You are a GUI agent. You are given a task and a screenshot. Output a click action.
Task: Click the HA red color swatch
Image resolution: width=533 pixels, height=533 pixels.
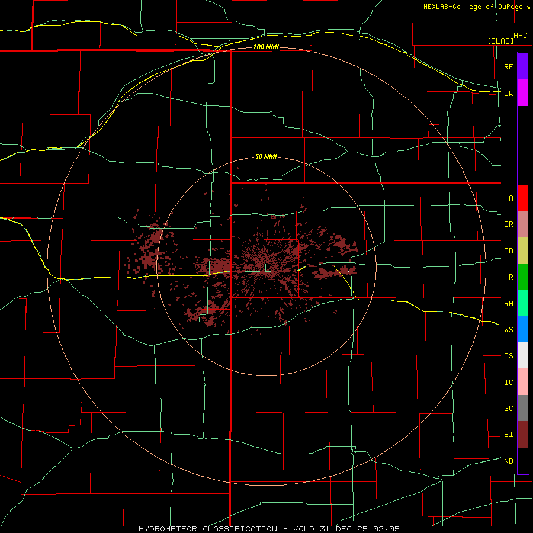click(x=523, y=198)
